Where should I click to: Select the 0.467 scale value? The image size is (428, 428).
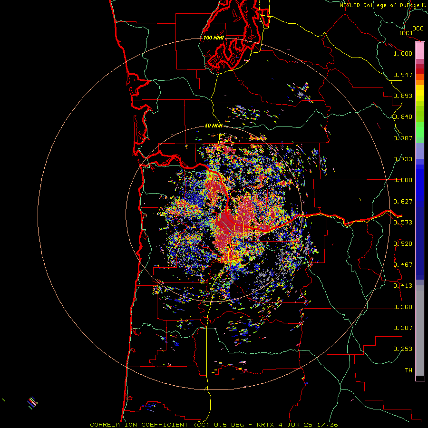[x=403, y=265]
